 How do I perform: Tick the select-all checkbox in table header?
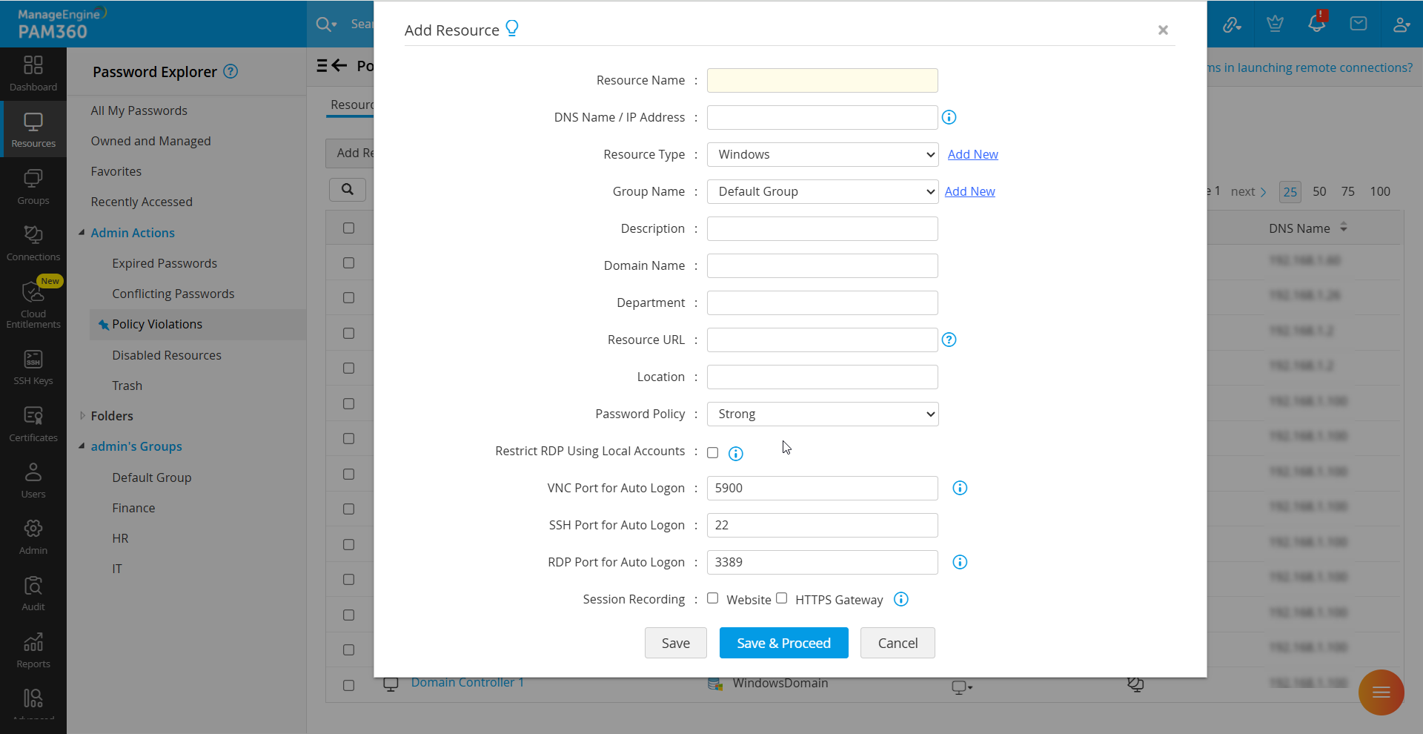coord(349,228)
